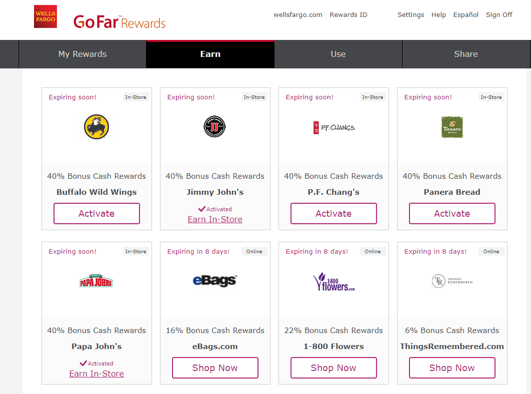
Task: Click the Go Far Rewards logo
Action: [119, 22]
